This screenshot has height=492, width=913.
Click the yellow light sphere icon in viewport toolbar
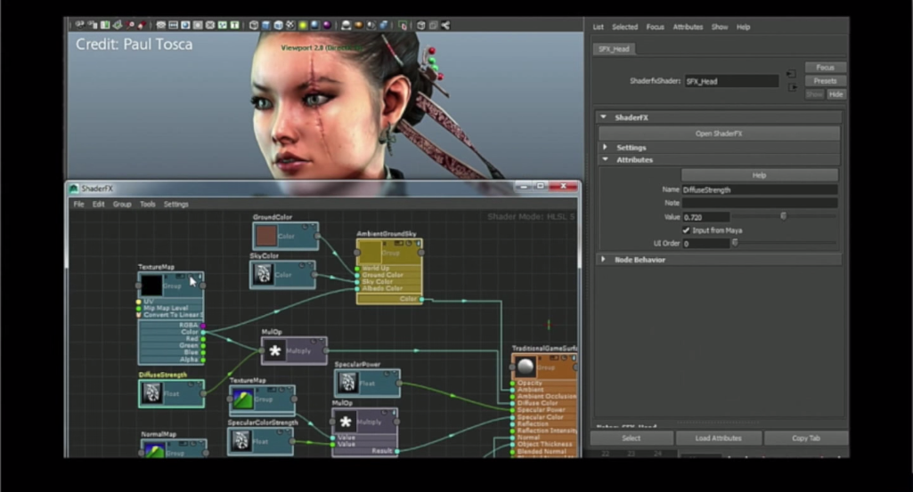303,24
